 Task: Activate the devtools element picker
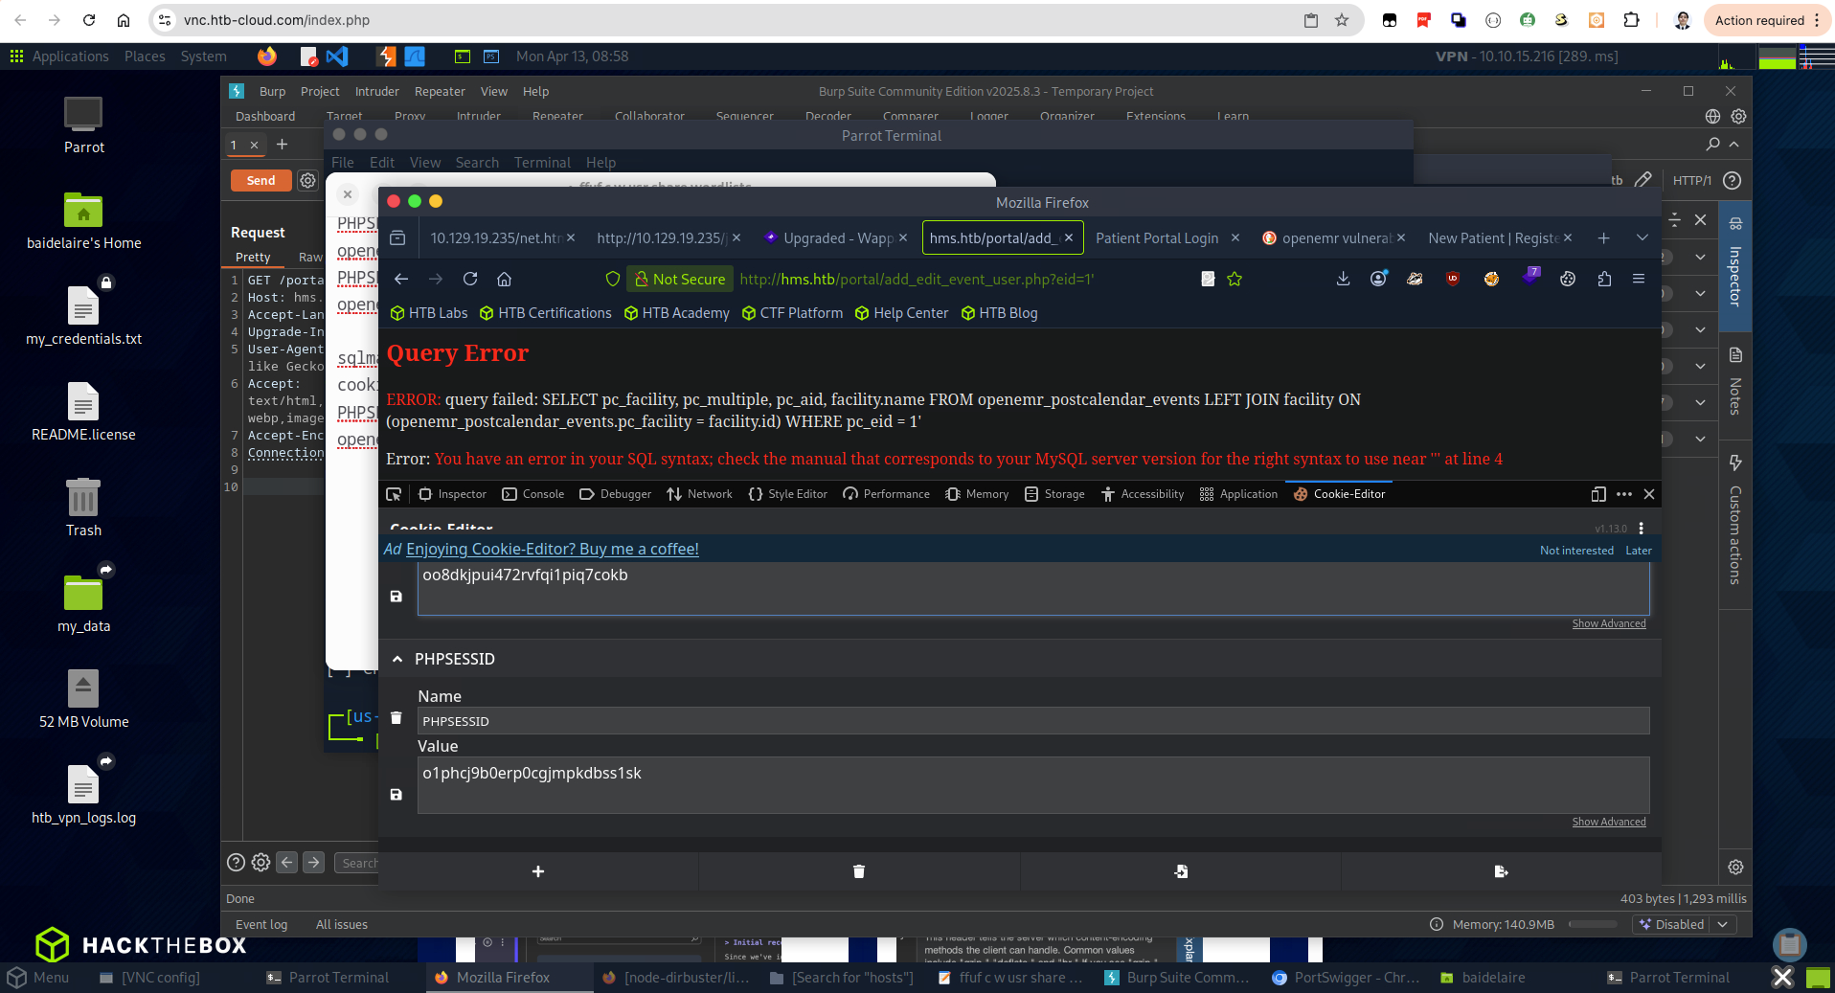pyautogui.click(x=394, y=494)
